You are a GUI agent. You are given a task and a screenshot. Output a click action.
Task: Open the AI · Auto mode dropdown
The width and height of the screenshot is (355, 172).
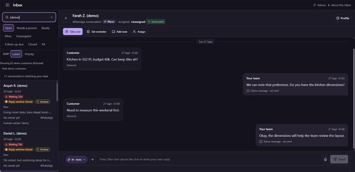77,159
